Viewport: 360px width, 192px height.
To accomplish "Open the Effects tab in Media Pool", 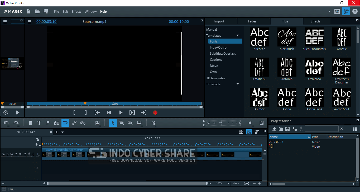I will (x=315, y=21).
